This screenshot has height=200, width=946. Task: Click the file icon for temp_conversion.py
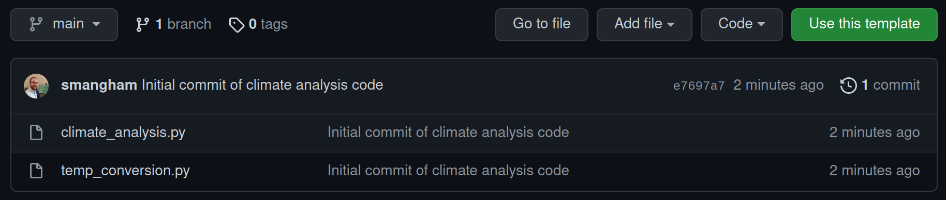tap(36, 171)
